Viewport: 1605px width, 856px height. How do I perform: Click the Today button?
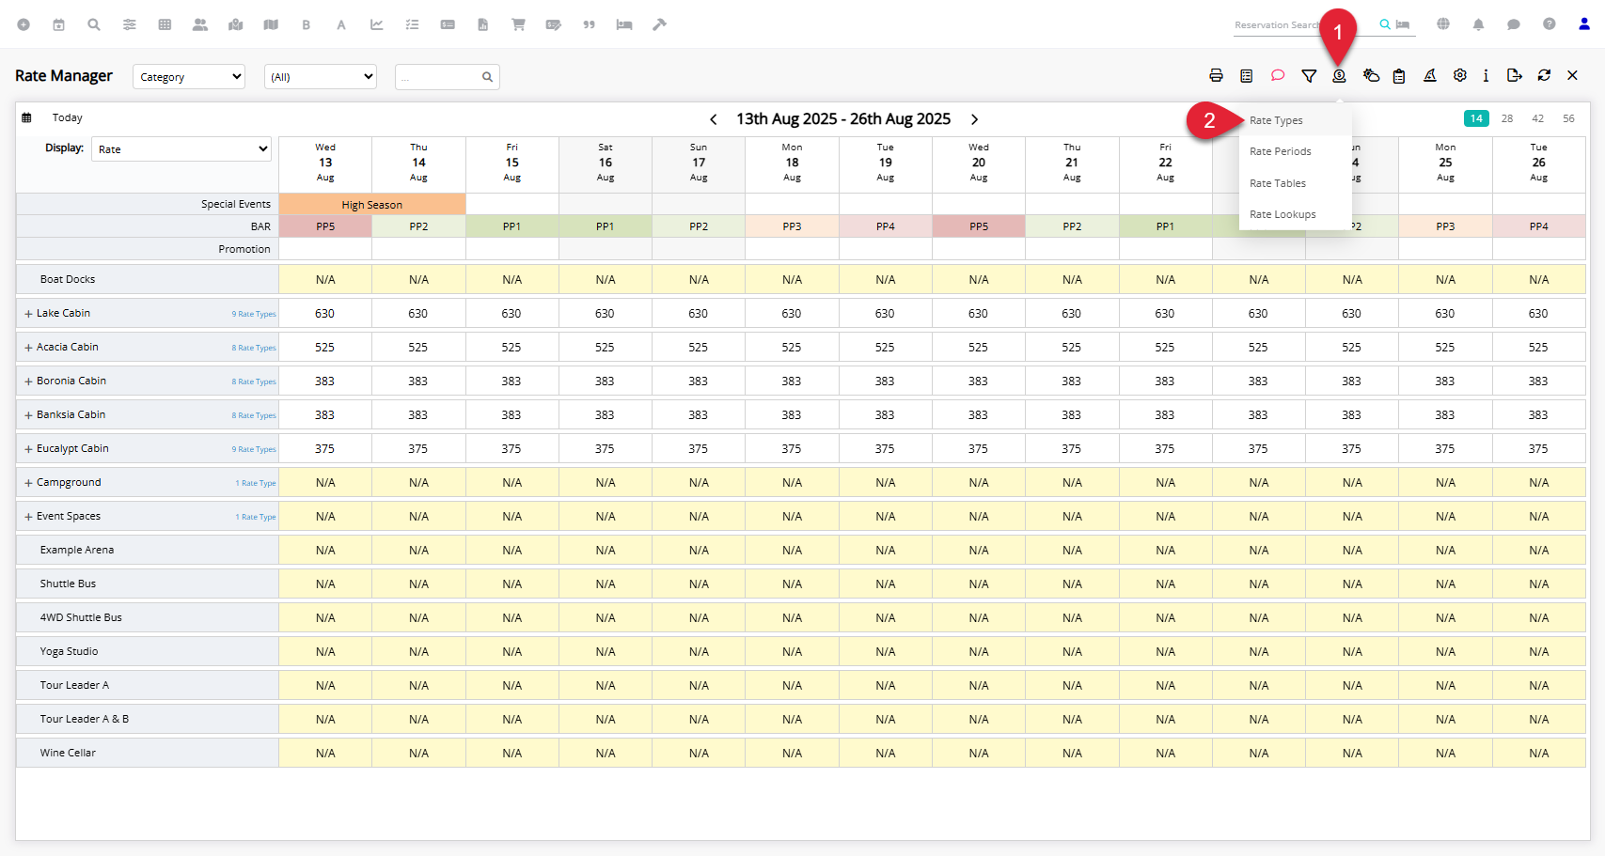tap(68, 117)
